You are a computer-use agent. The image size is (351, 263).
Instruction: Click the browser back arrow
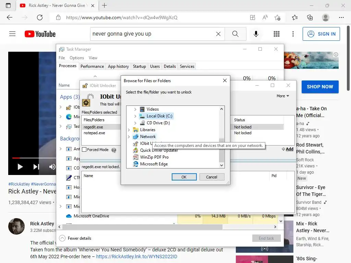pos(10,17)
